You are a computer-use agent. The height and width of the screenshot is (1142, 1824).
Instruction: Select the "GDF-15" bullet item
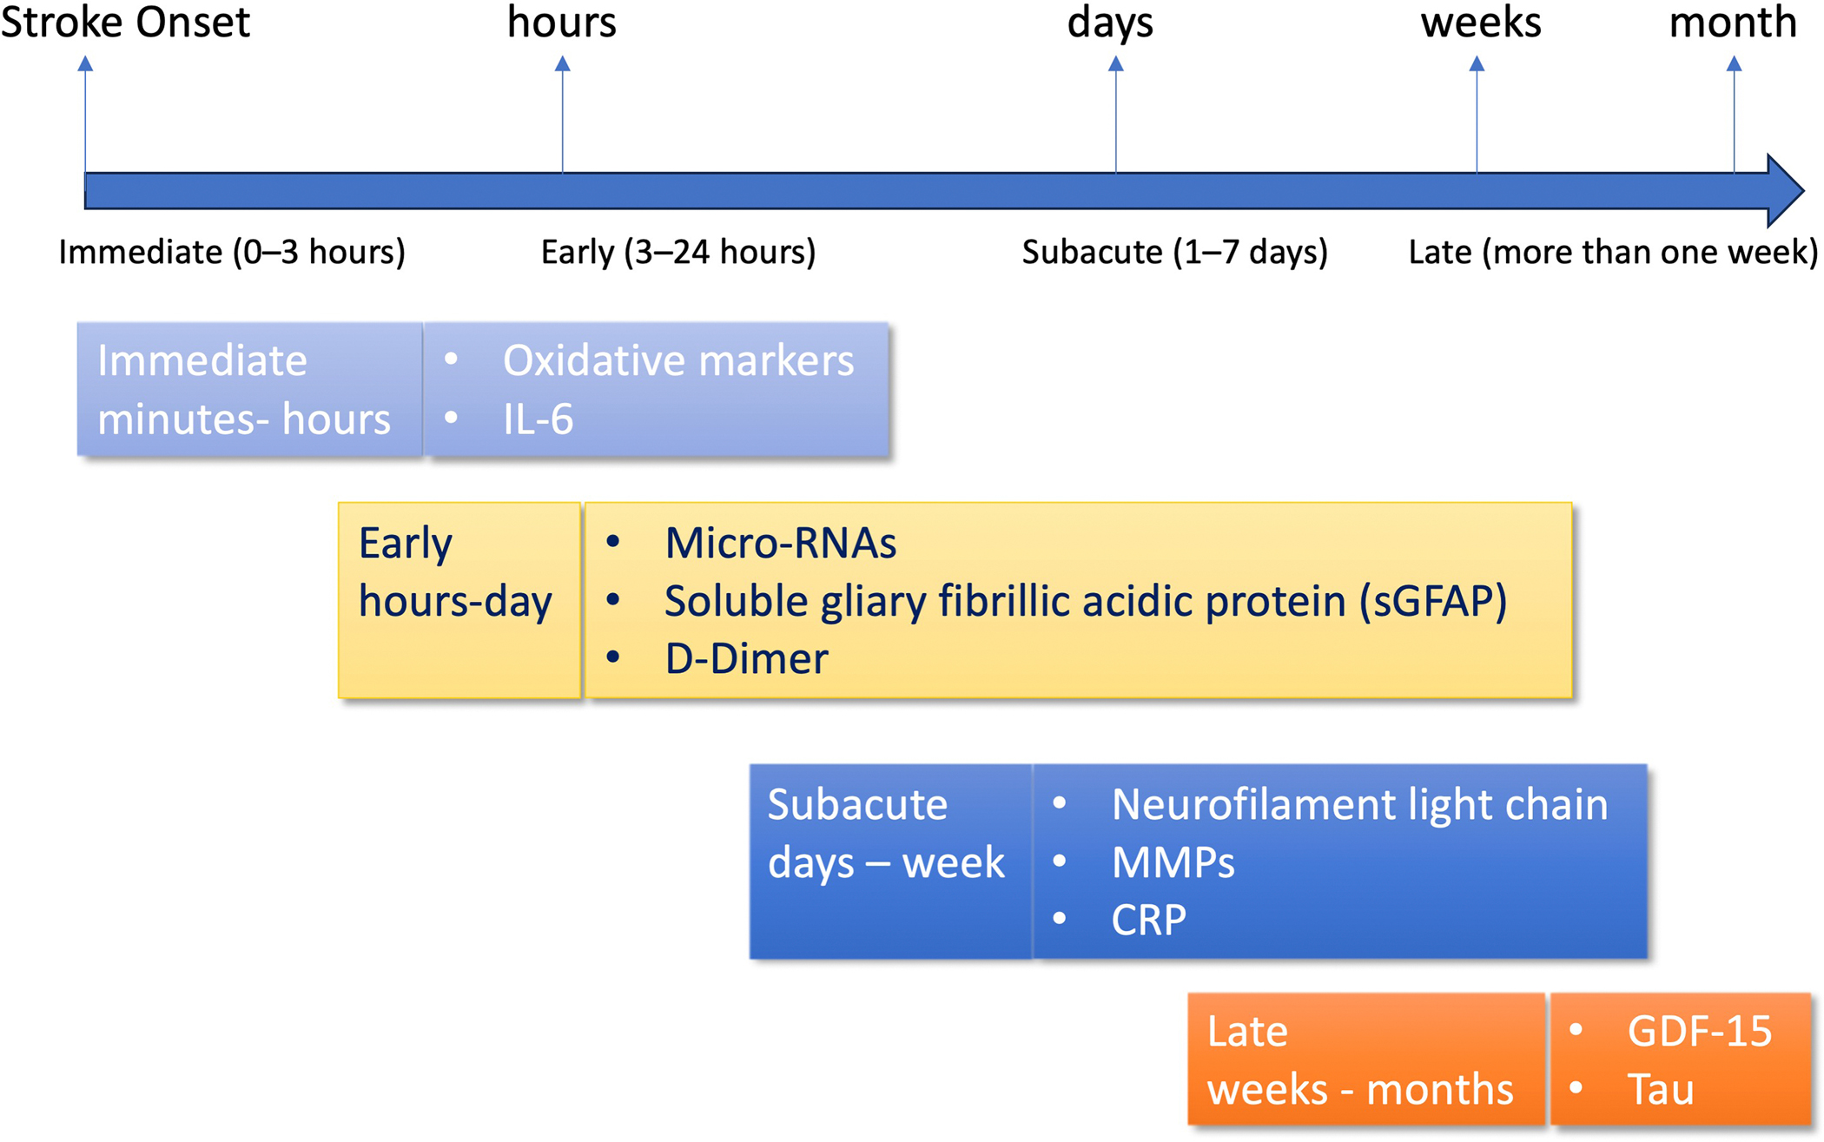1699,1032
